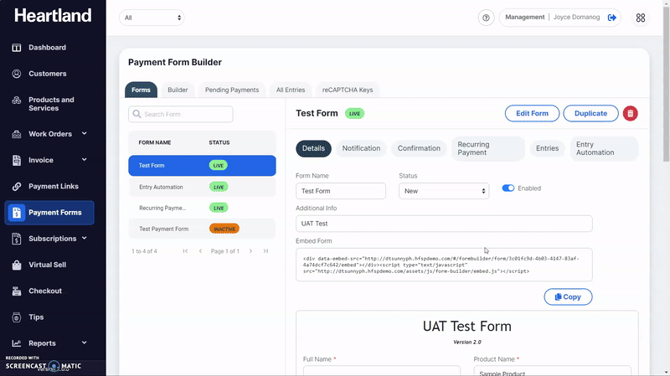Click the Embed Form code box
Image resolution: width=670 pixels, height=376 pixels.
(x=444, y=265)
